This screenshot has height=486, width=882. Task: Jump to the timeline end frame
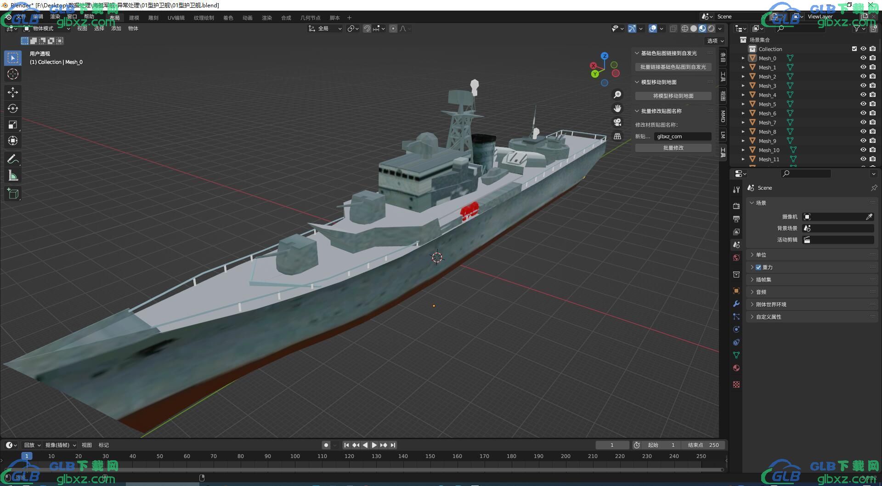(393, 445)
